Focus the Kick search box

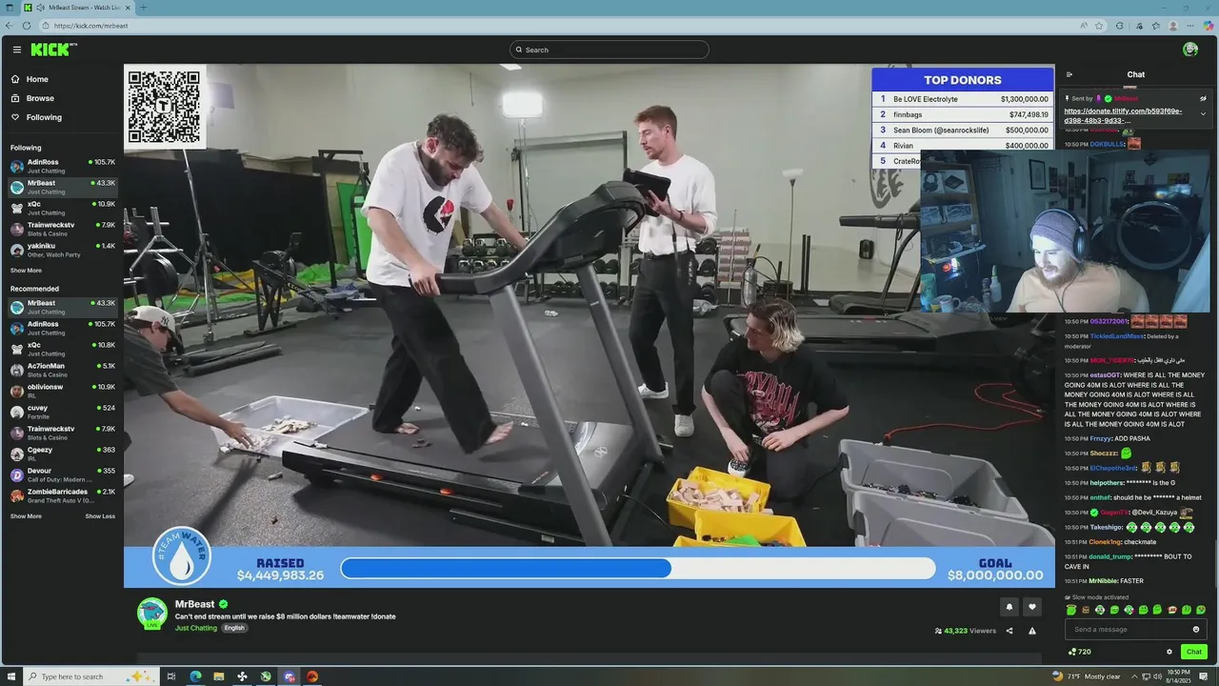pyautogui.click(x=609, y=50)
